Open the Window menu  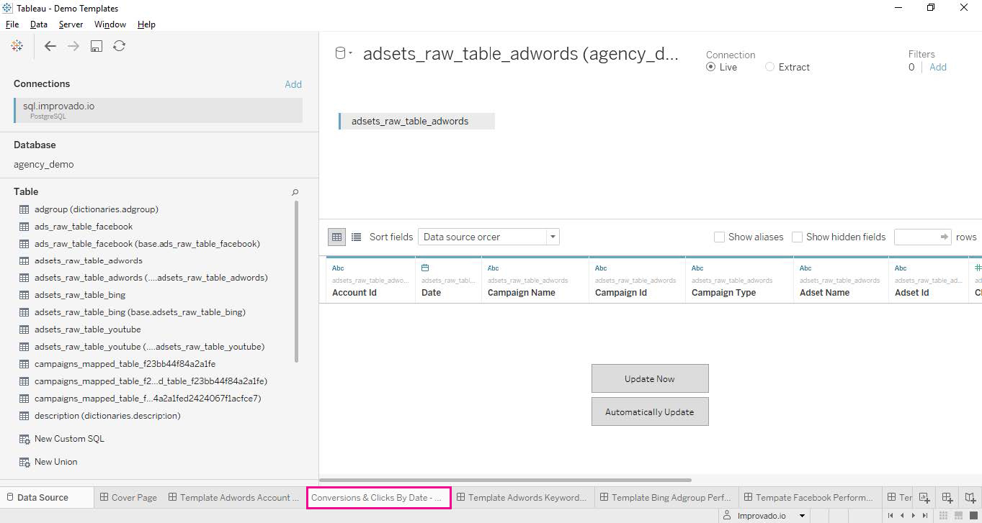point(110,24)
